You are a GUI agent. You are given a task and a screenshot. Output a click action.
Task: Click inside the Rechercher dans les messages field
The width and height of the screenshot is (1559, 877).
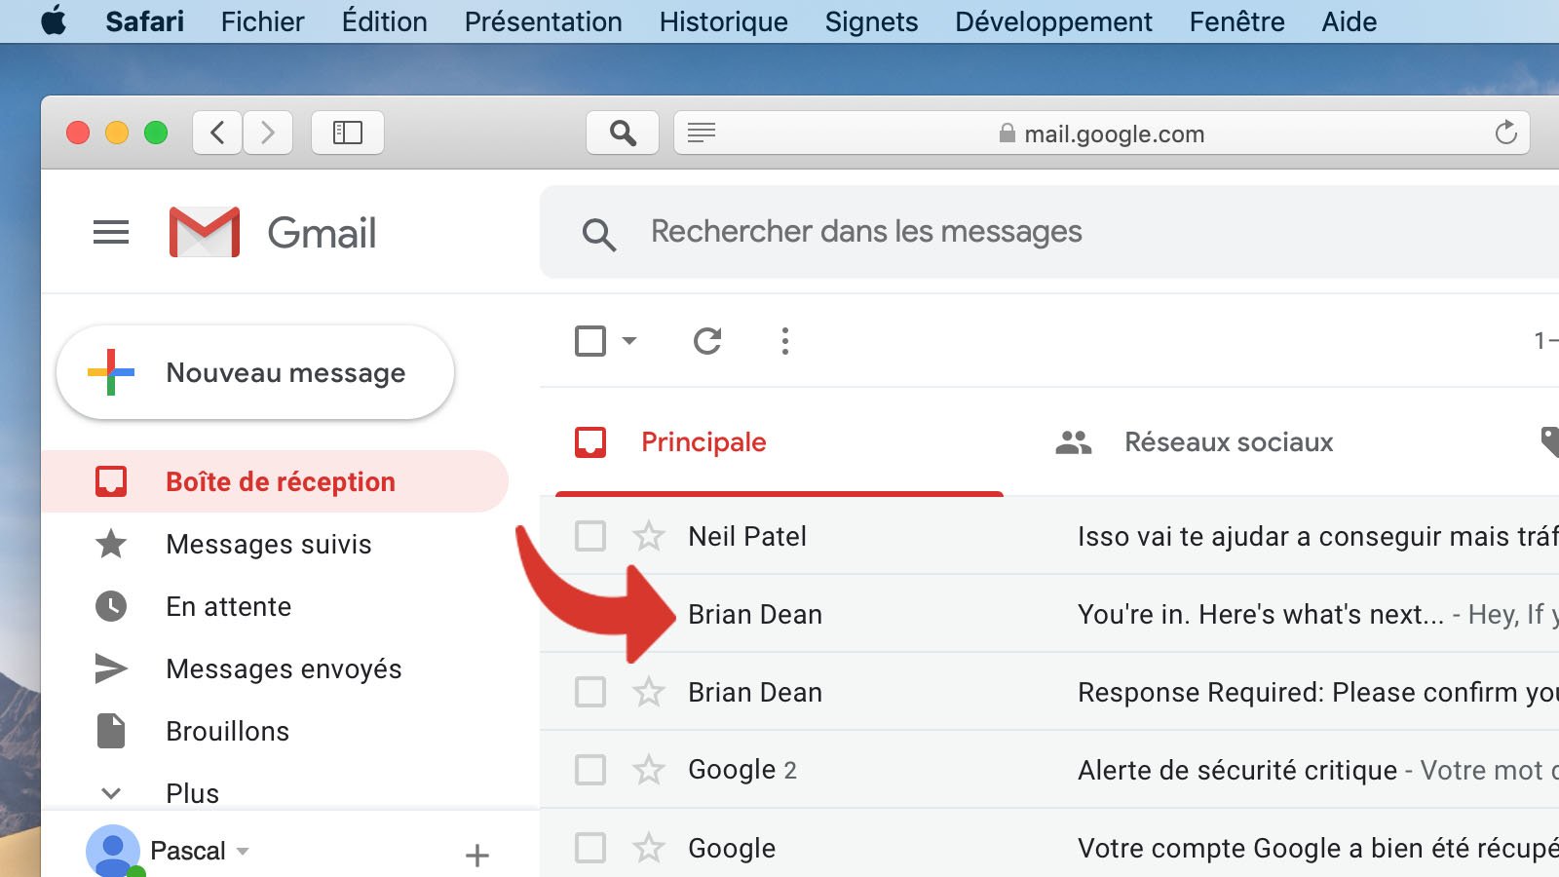point(866,232)
